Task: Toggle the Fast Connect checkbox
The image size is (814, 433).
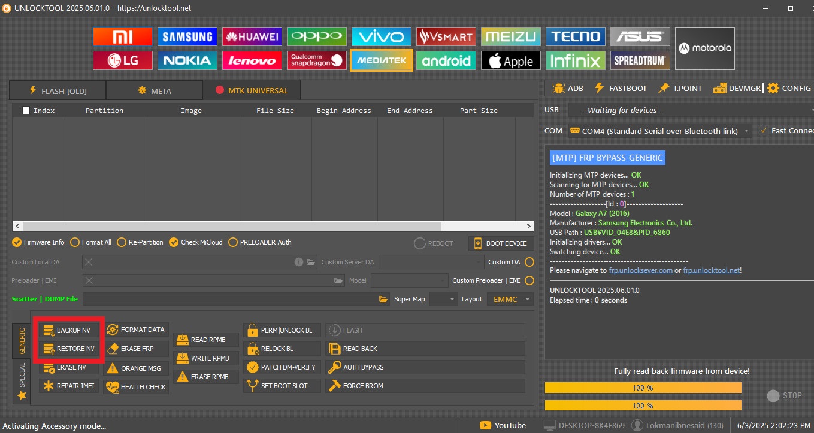Action: [764, 131]
